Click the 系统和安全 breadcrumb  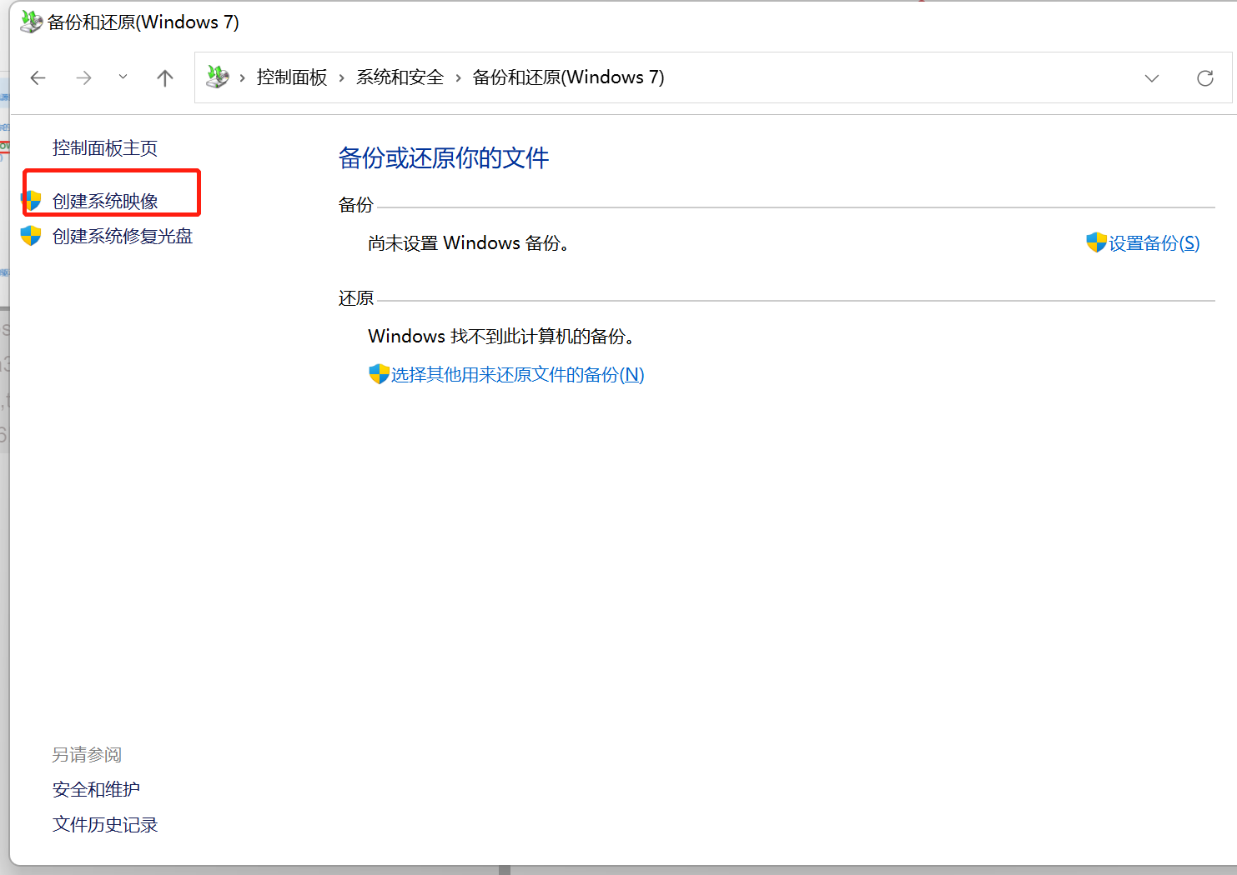pyautogui.click(x=400, y=77)
